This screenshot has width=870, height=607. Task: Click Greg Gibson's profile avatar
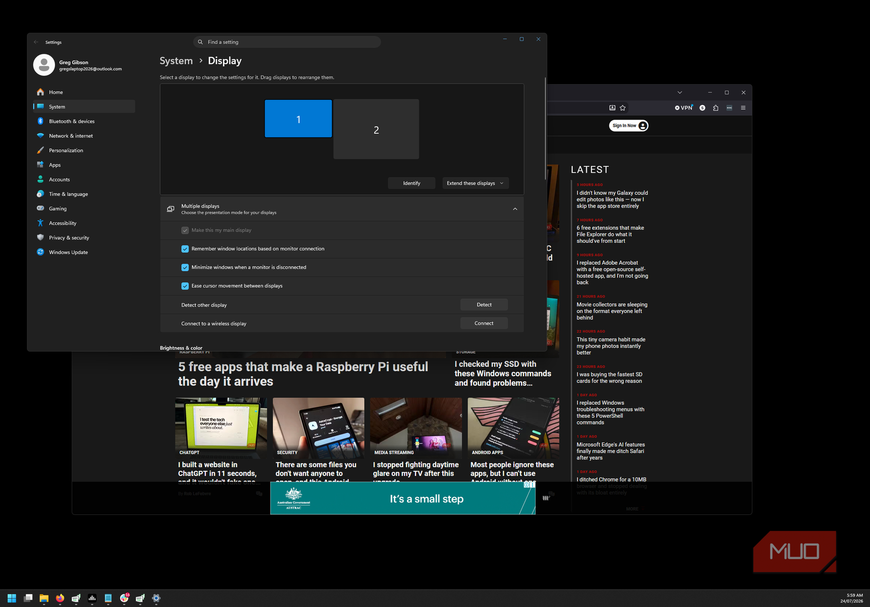pos(44,65)
